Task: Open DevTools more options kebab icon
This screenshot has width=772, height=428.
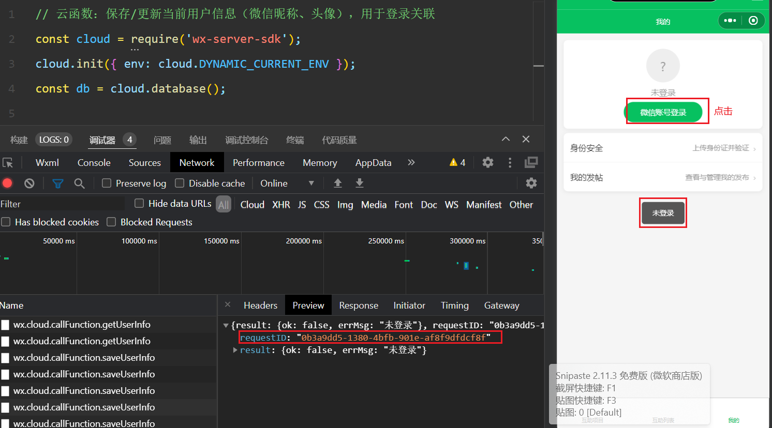Action: click(510, 162)
